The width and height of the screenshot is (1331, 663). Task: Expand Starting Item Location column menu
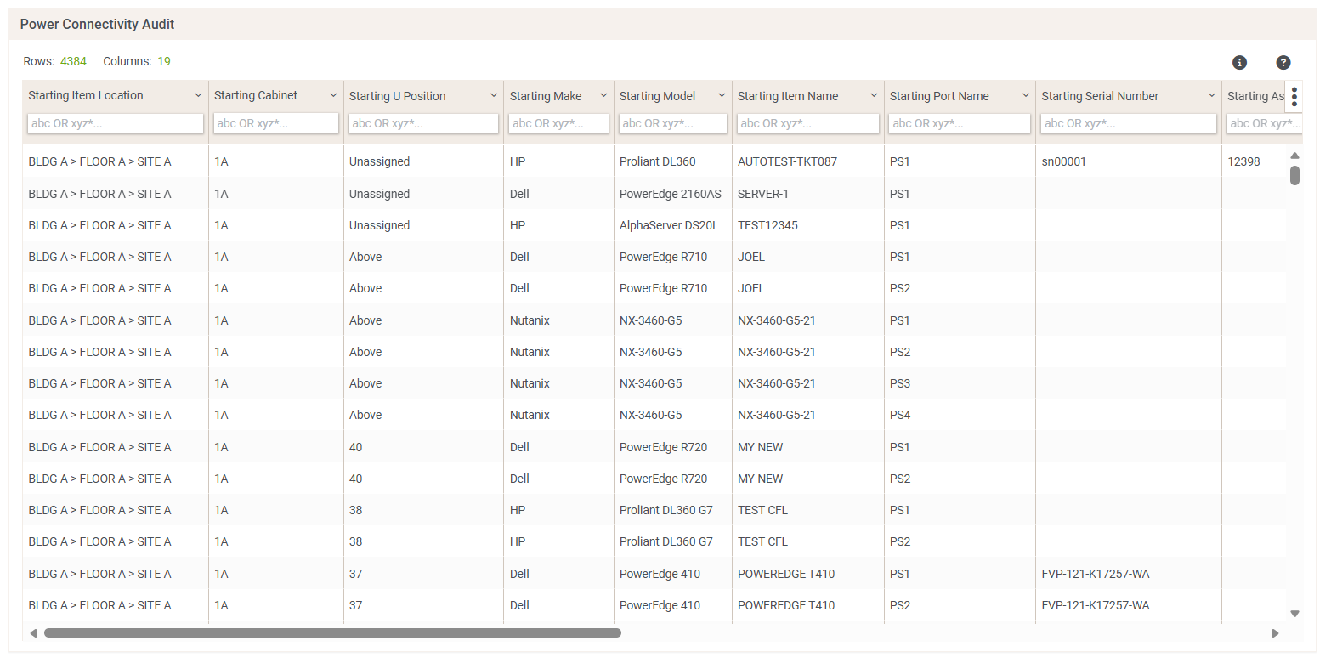click(198, 95)
